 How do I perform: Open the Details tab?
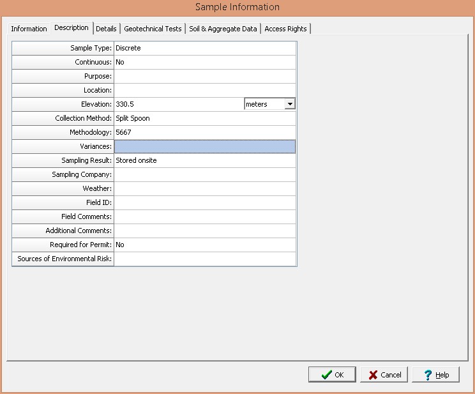tap(106, 29)
